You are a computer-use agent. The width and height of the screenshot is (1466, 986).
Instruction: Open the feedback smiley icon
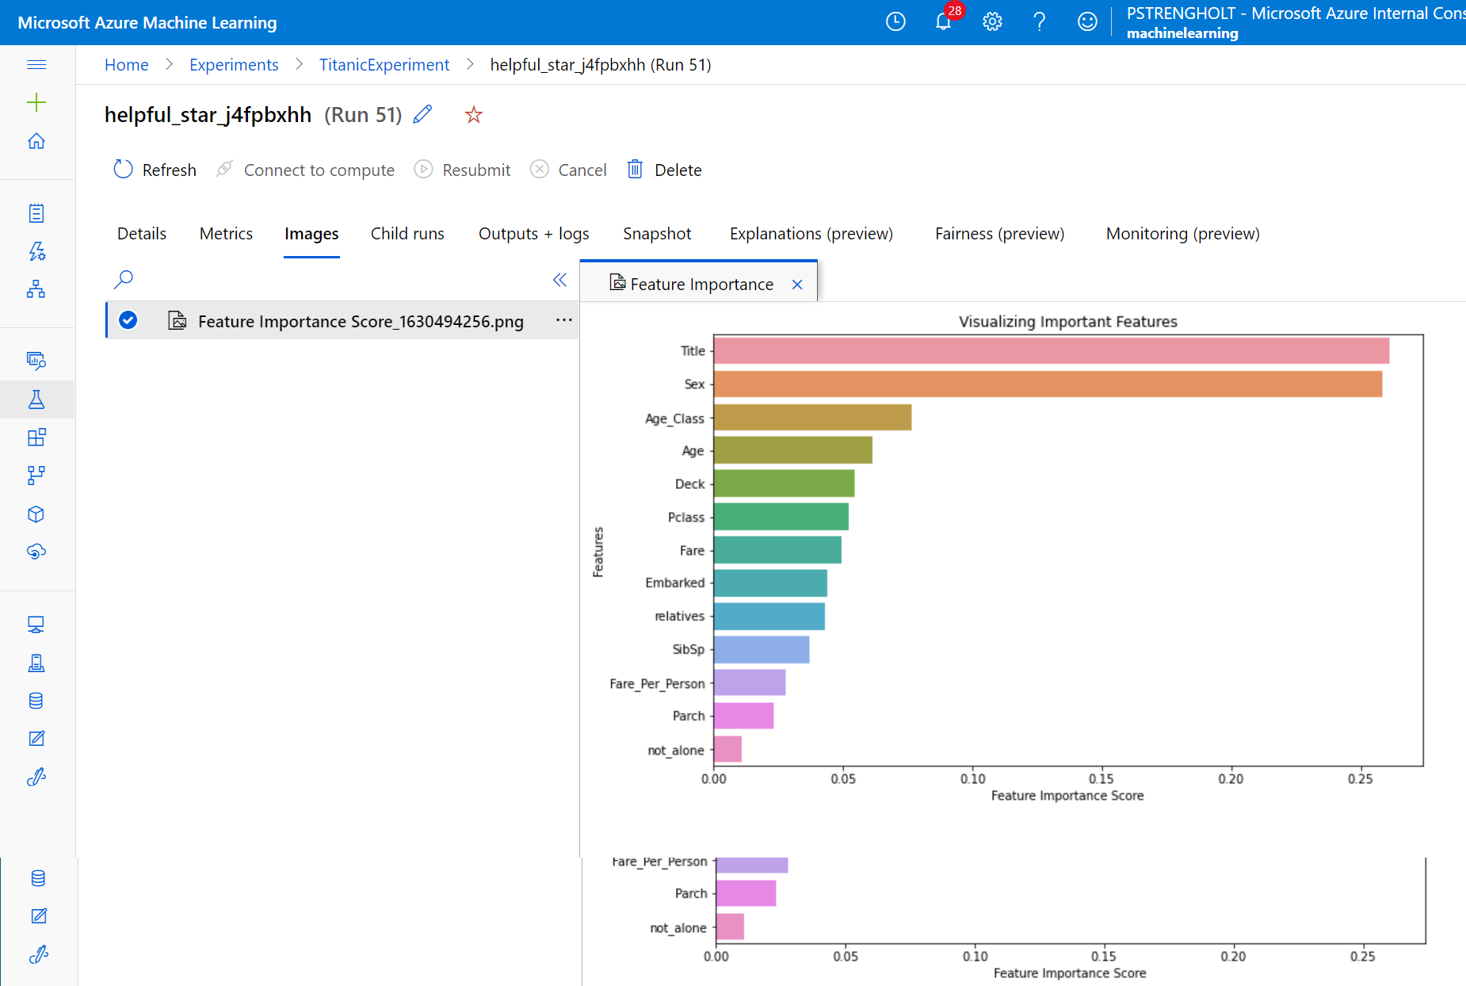1087,21
